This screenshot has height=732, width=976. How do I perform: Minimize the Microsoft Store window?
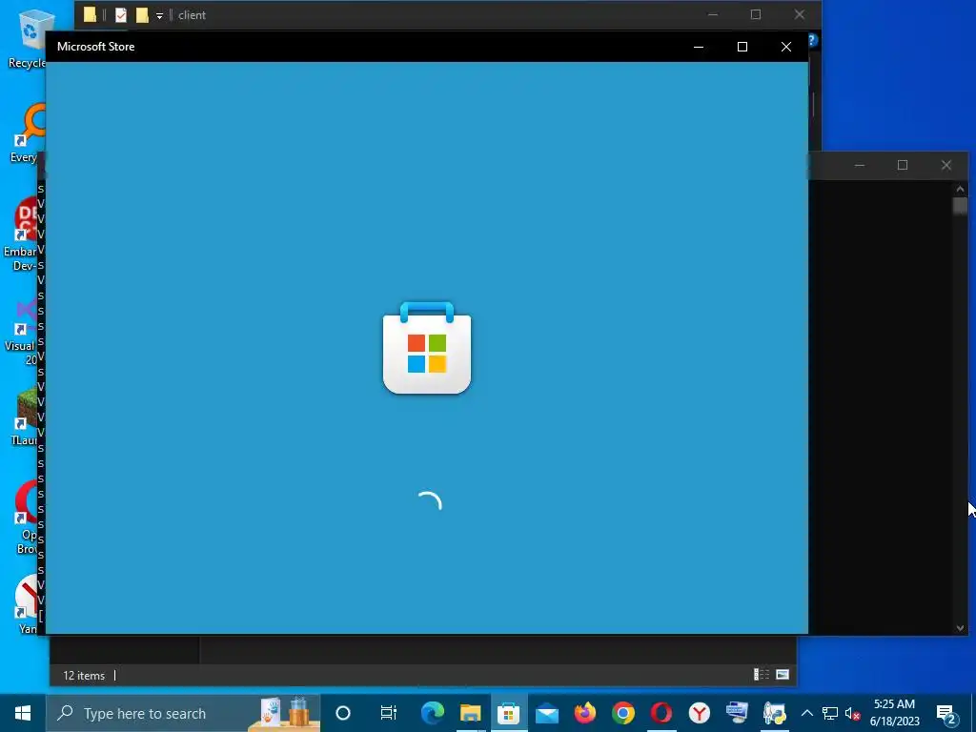point(699,47)
